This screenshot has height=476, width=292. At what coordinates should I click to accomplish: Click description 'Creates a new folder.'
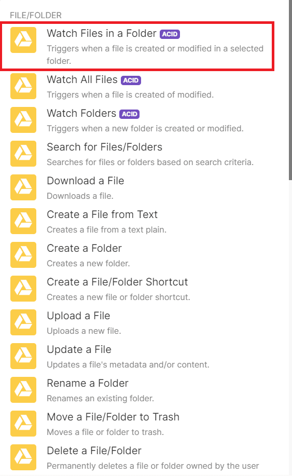(88, 263)
